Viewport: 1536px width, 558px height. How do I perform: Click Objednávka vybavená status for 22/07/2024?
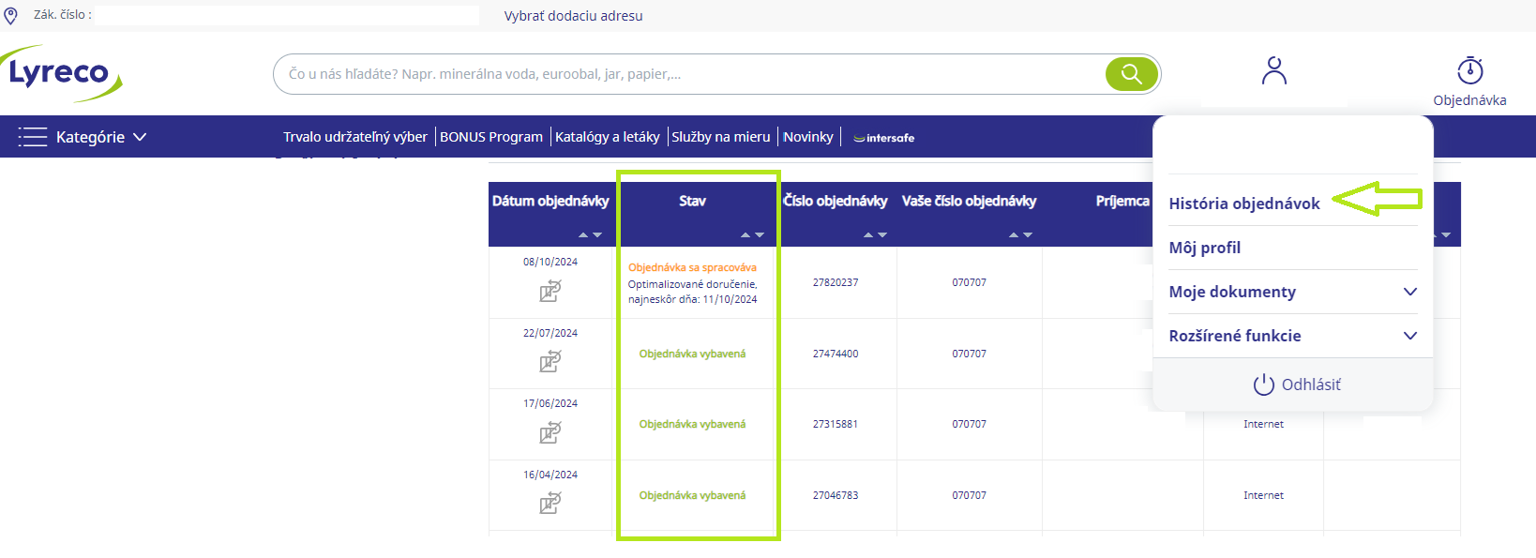[693, 354]
